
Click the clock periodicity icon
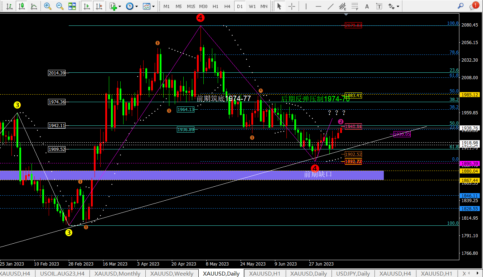[x=129, y=6]
